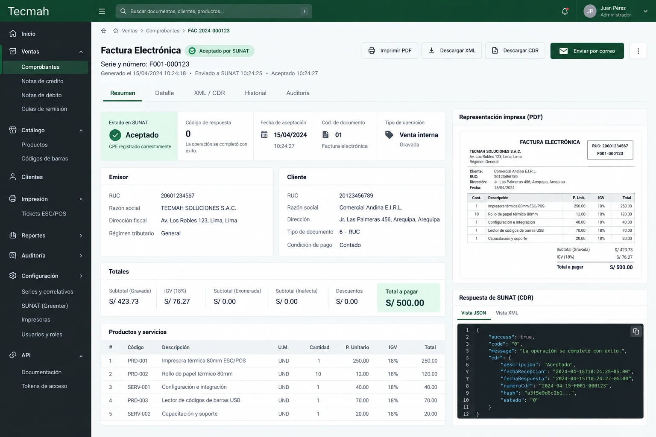Click the Configuración gear icon
656x437 pixels.
pos(13,276)
